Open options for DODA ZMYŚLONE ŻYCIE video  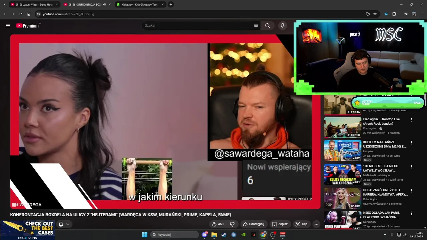point(411,191)
